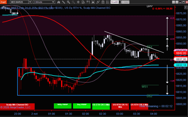188x117 pixels.
Task: Toggle the US RTH OR 5 Min button
Action: pyautogui.click(x=139, y=106)
